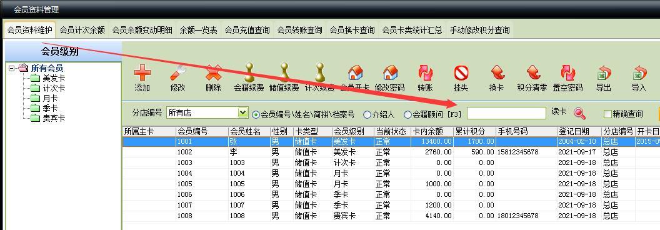This screenshot has height=230, width=660.
Task: Select the 介绍人 radio button
Action: (367, 114)
